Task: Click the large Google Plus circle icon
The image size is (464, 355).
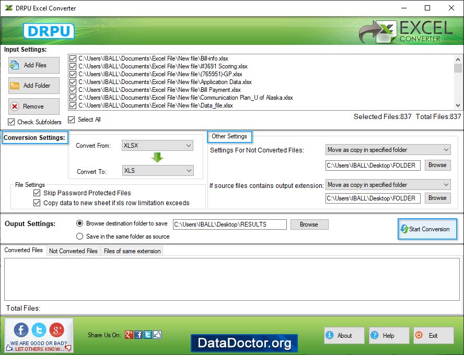Action: [x=57, y=329]
